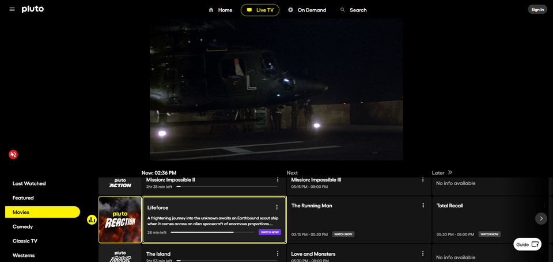Click the right arrow to scroll schedule

click(x=541, y=218)
